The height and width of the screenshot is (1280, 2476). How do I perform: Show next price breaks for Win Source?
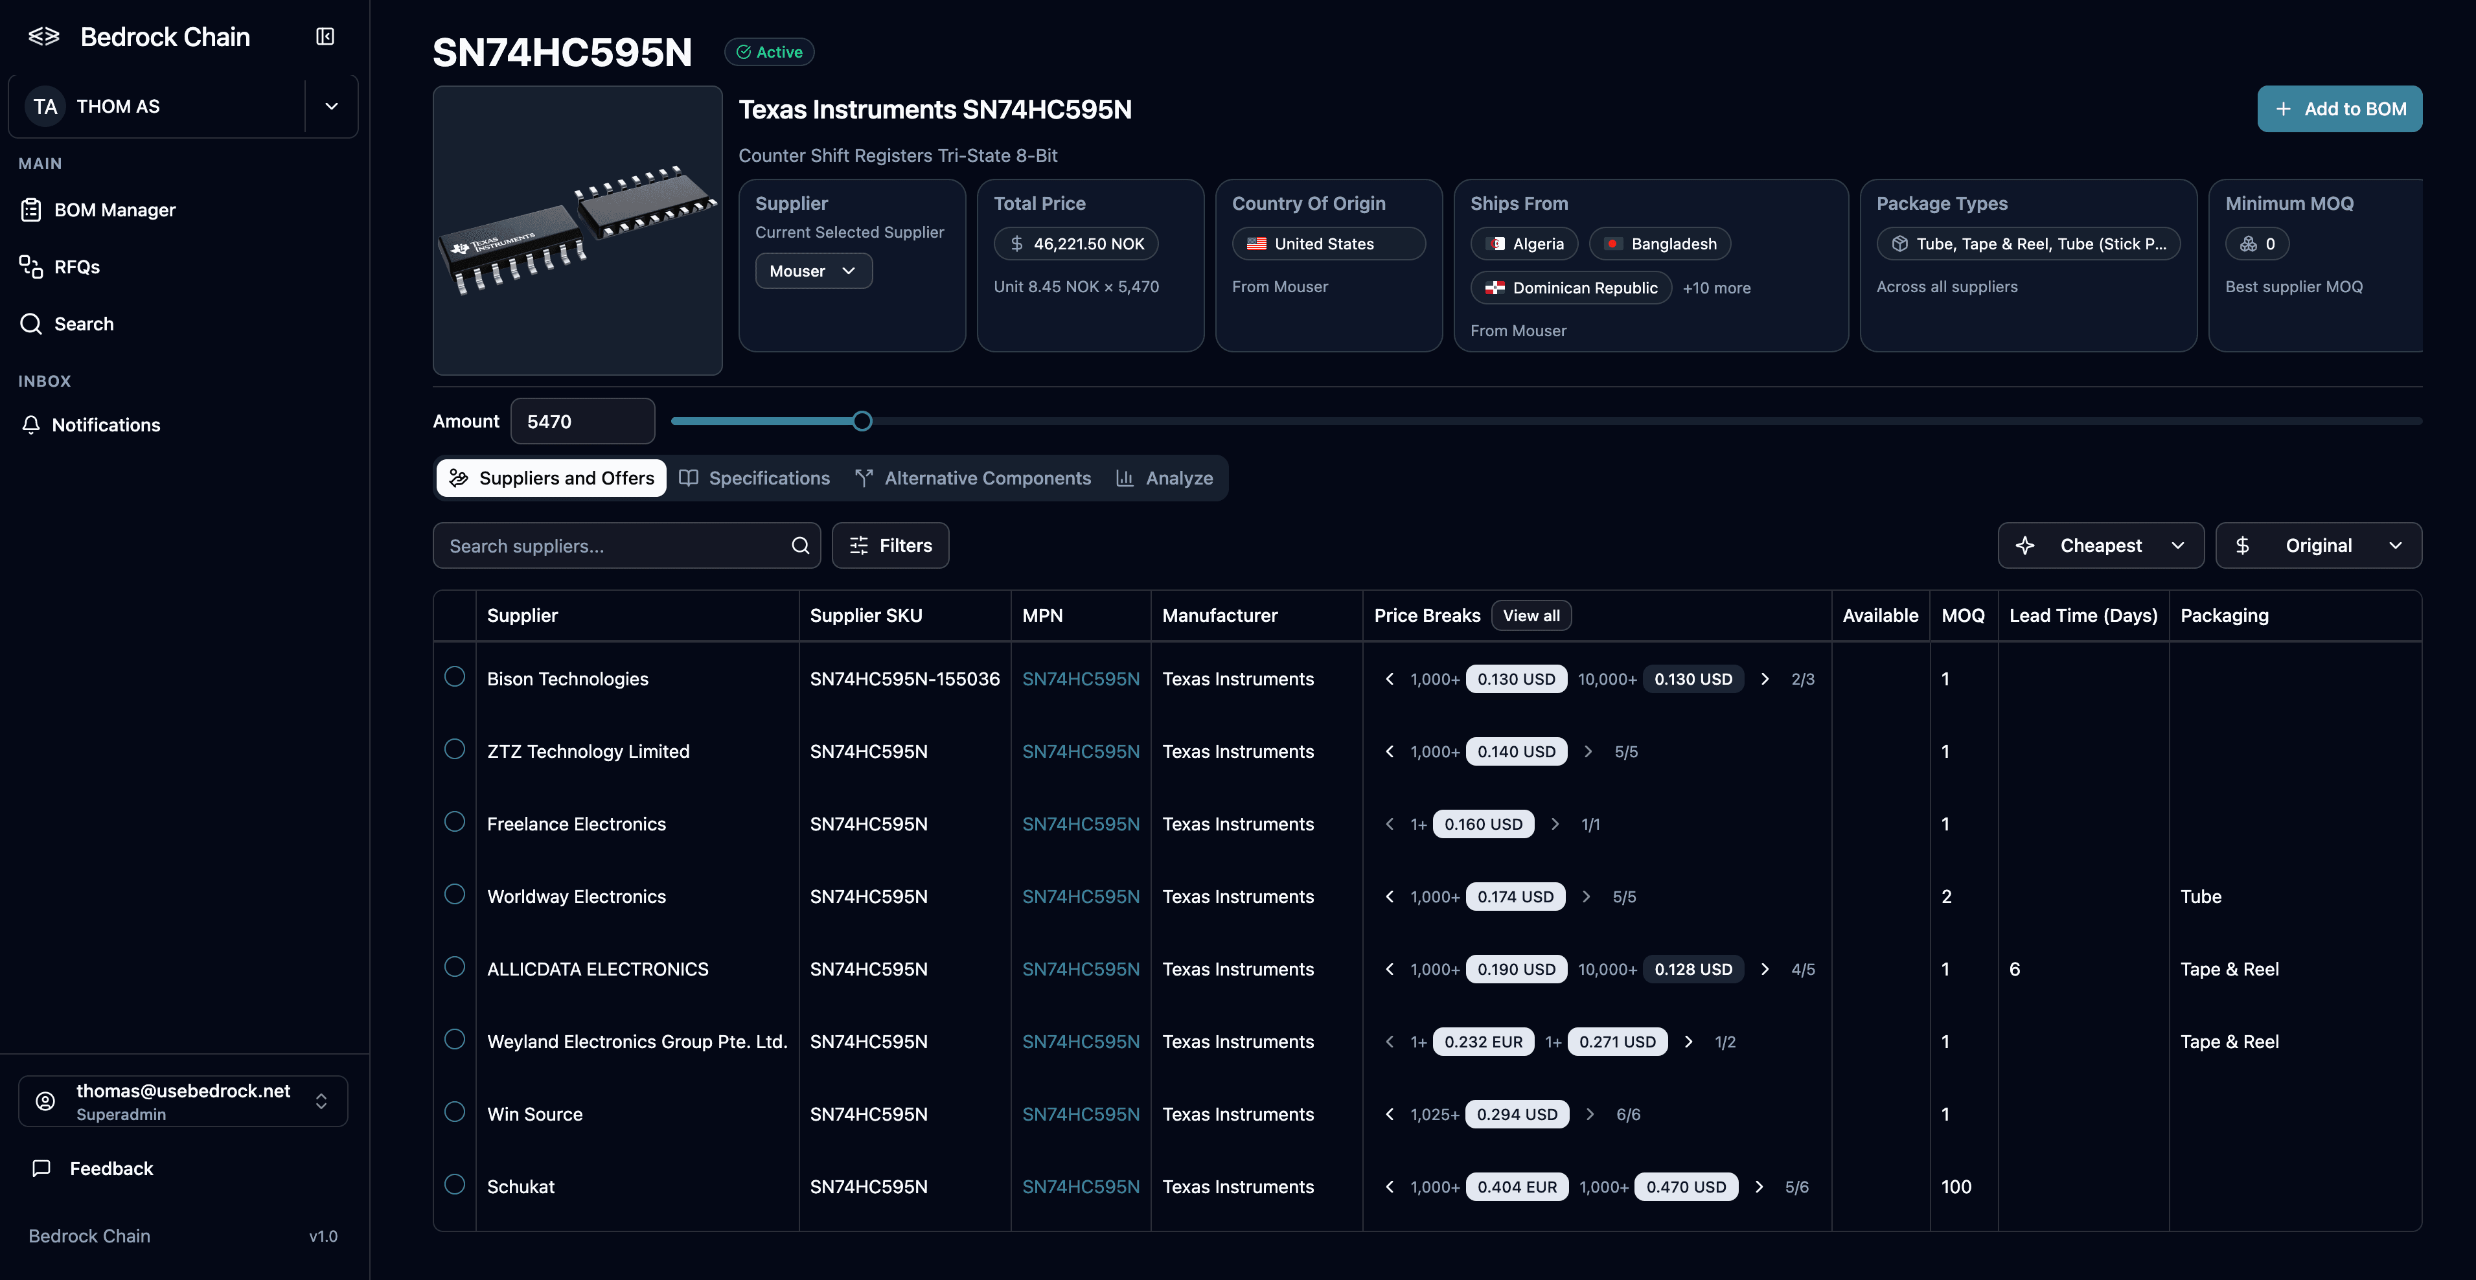click(1590, 1115)
